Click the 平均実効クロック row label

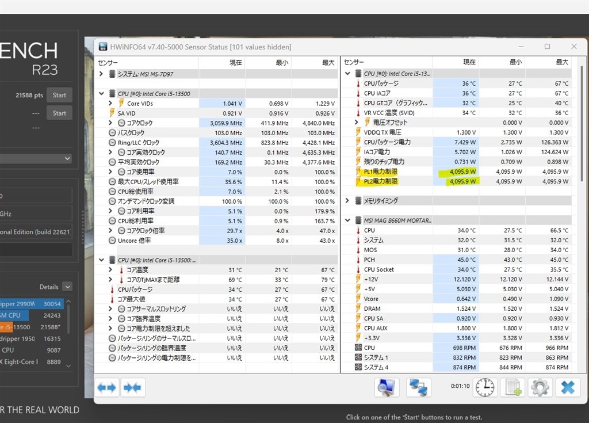coord(138,162)
